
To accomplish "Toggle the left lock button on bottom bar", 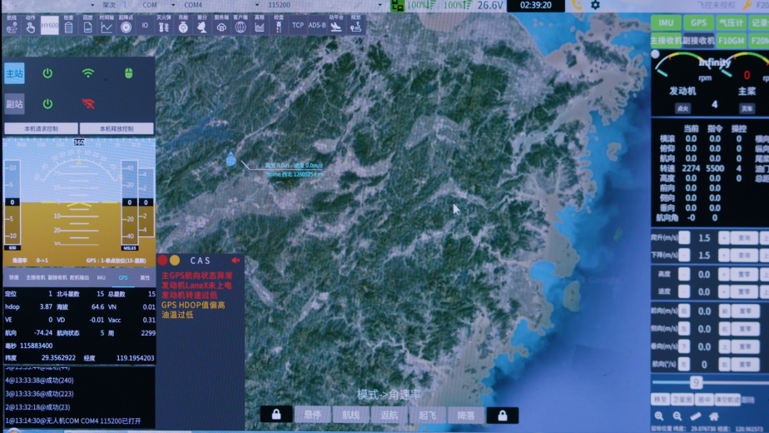I will point(276,415).
